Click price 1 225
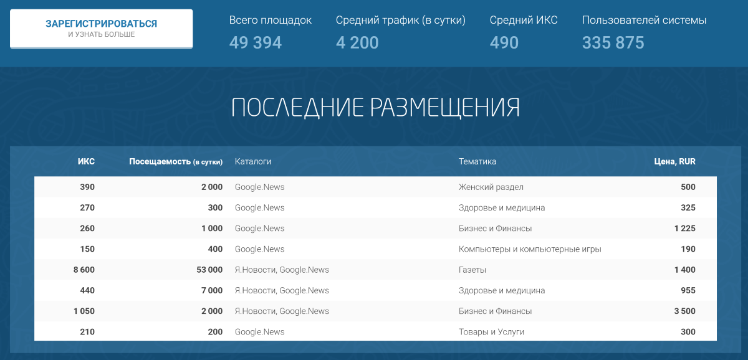748x360 pixels. 685,228
